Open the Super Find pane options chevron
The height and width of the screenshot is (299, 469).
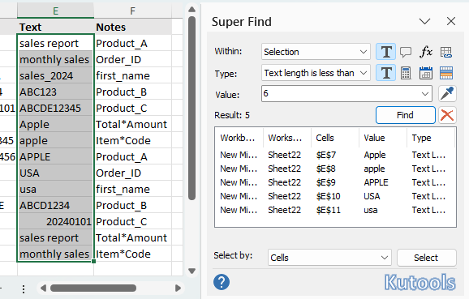[x=424, y=22]
